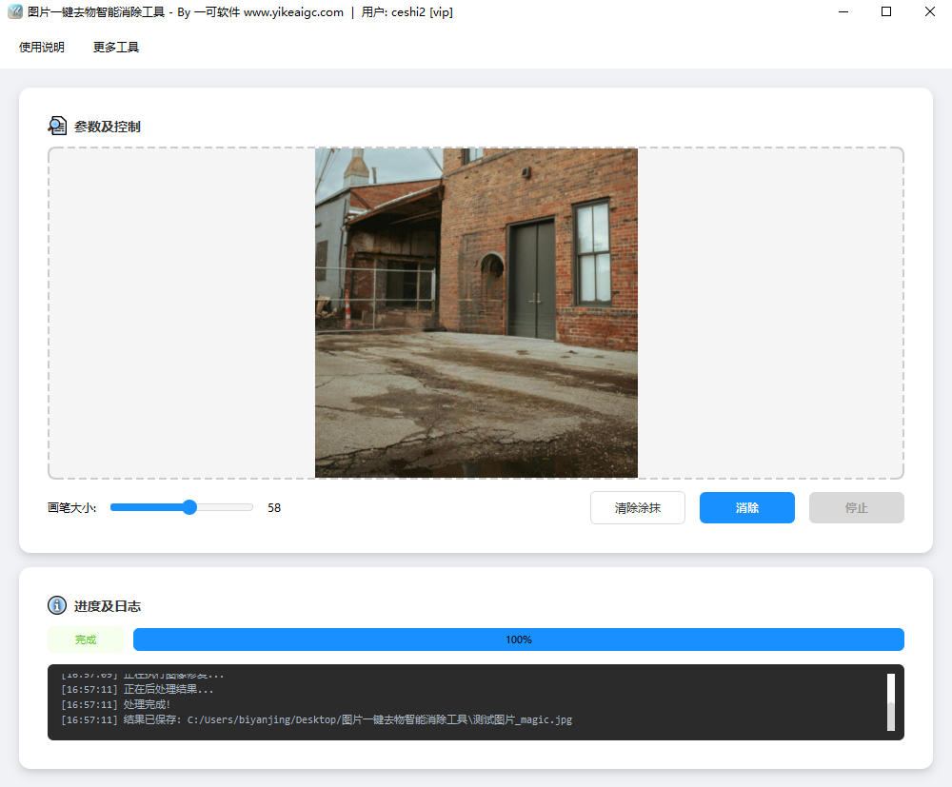This screenshot has width=952, height=787.
Task: Click the 清除涂抹 button
Action: (x=637, y=507)
